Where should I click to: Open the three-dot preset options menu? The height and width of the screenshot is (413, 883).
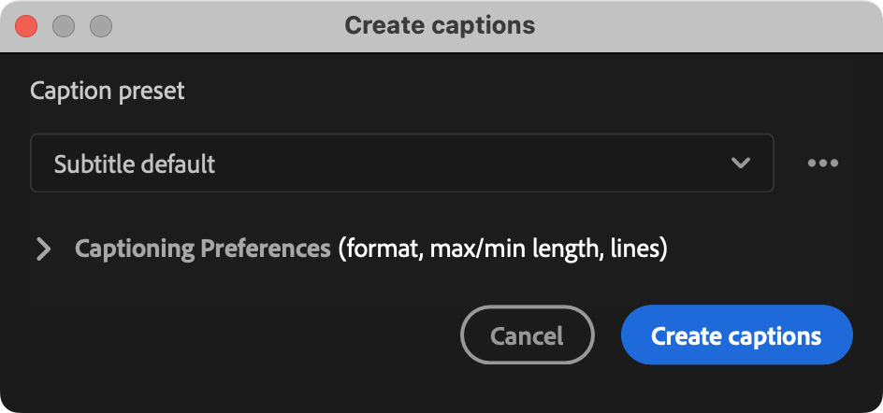point(822,164)
